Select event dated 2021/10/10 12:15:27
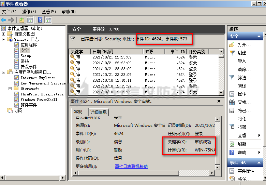266x185 pixels. pyautogui.click(x=144, y=86)
